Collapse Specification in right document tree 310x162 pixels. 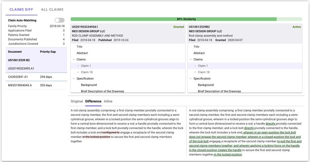coord(190,79)
